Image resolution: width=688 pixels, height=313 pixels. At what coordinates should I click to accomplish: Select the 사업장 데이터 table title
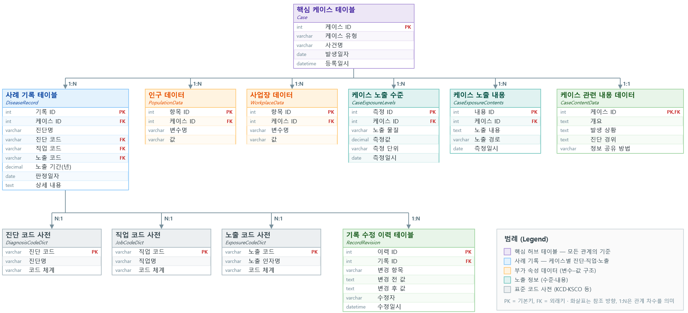271,95
